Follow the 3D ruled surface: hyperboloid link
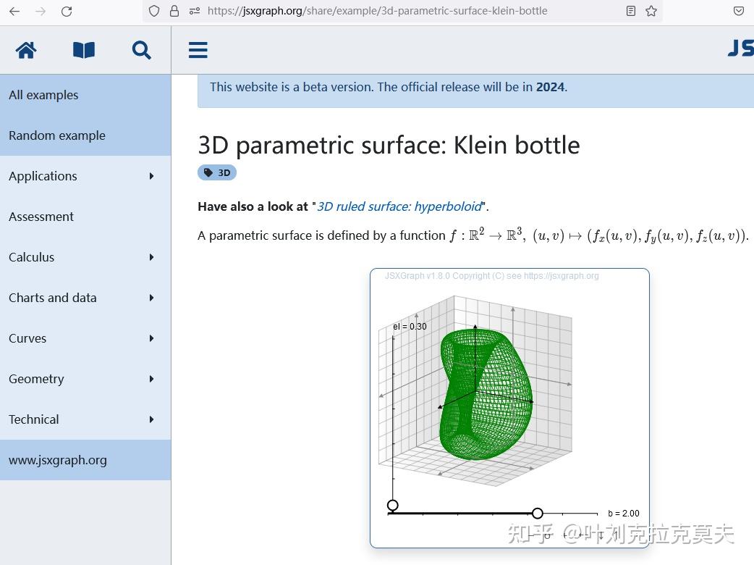 tap(399, 206)
